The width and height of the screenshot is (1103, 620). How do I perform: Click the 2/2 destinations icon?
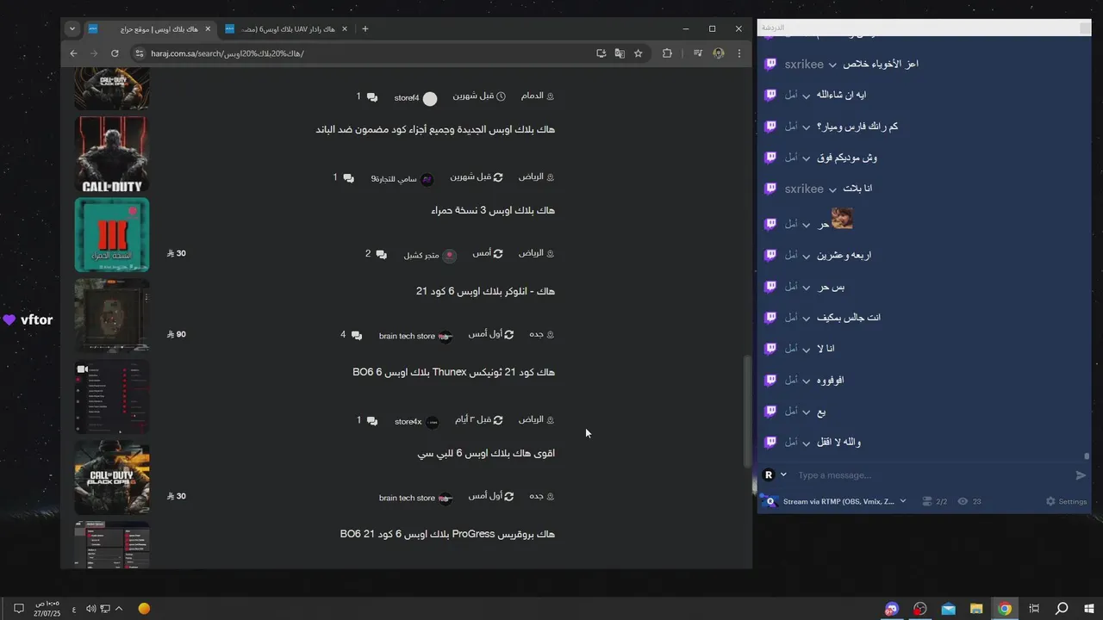(x=927, y=501)
